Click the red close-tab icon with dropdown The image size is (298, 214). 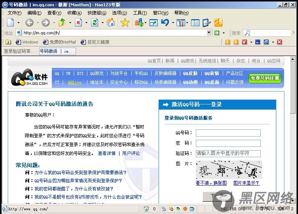point(245,42)
